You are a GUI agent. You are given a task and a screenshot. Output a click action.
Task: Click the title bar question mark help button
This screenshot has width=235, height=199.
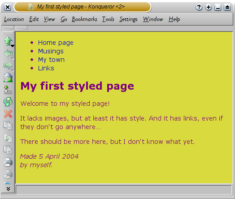199,7
